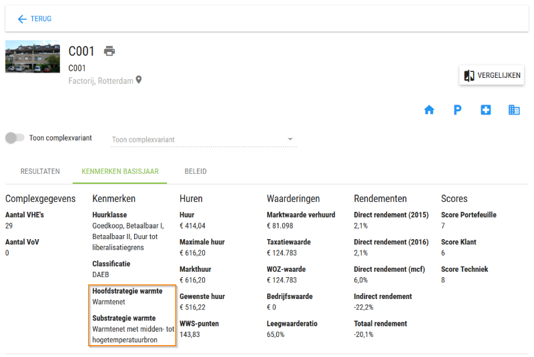Viewport: 534px width, 357px height.
Task: Click the blue plus square icon
Action: [x=486, y=110]
